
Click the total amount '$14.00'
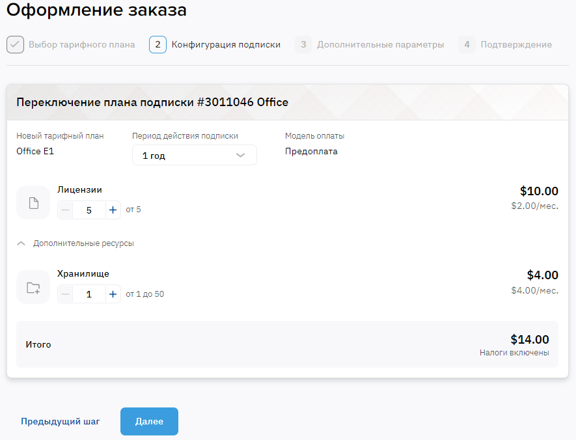530,339
